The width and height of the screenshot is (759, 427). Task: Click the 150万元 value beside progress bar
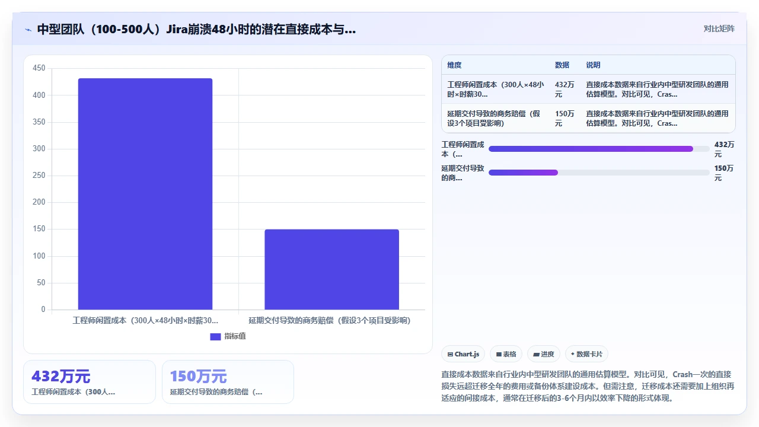point(724,173)
